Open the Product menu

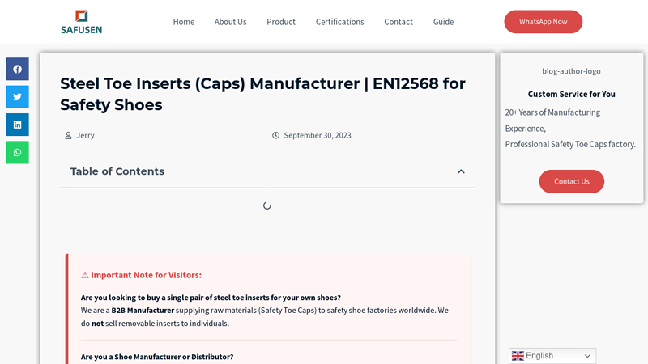pyautogui.click(x=281, y=22)
